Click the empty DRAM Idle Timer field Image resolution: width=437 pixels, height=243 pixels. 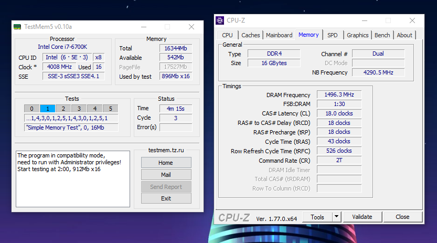339,170
